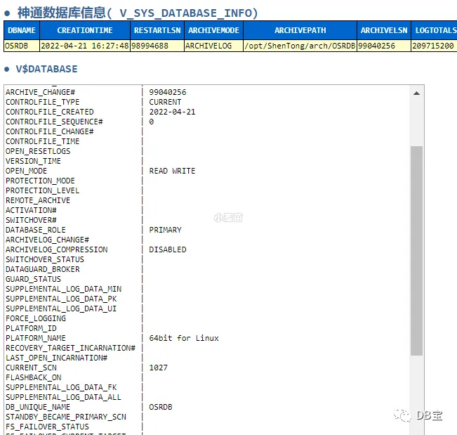Click the GUARD_STATUS row label
Screen dimensions: 457x435
tap(33, 279)
